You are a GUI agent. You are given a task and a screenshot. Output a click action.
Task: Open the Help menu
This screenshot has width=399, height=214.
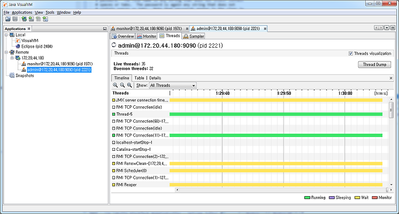77,12
